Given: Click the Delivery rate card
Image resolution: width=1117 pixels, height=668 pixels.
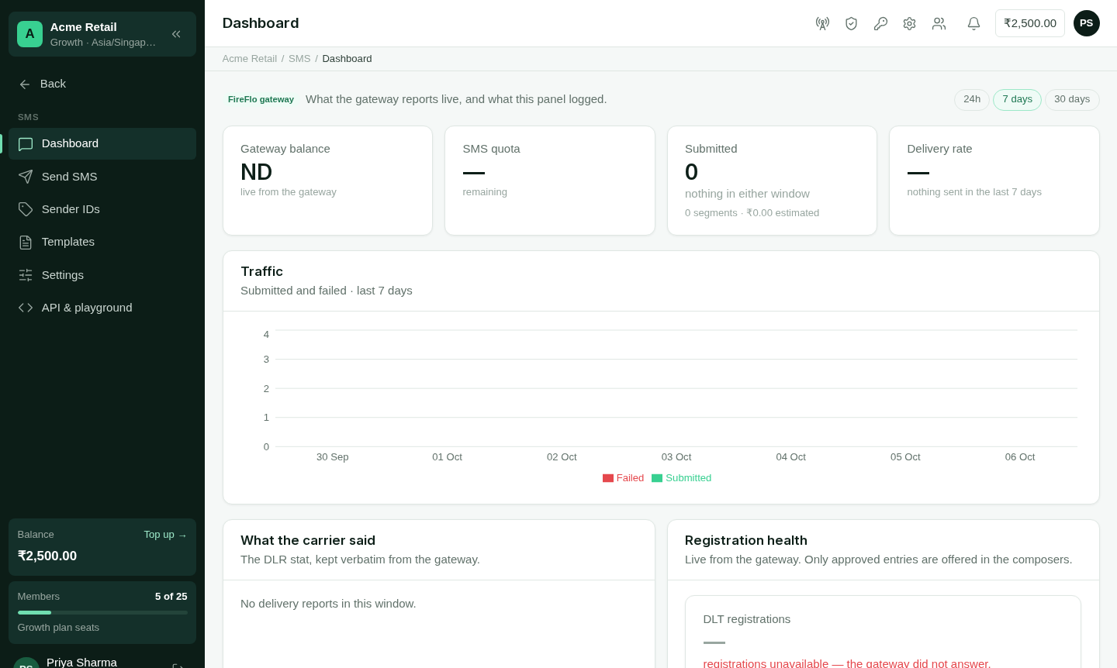Looking at the screenshot, I should coord(994,181).
